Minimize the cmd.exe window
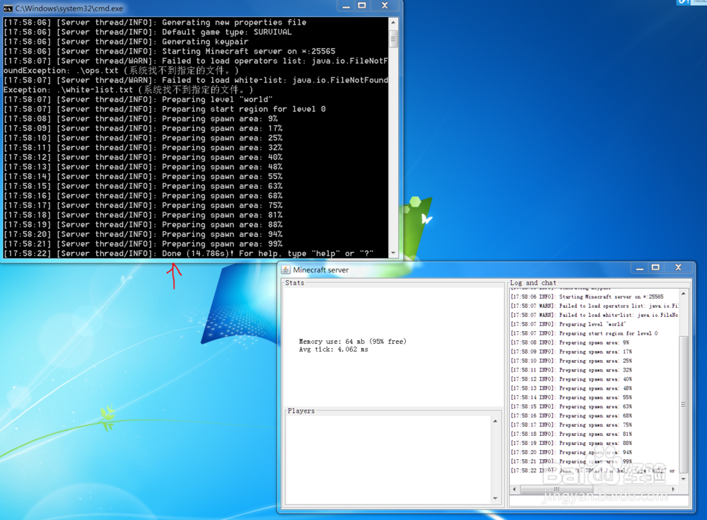Screen dimensions: 707x520 coord(346,6)
